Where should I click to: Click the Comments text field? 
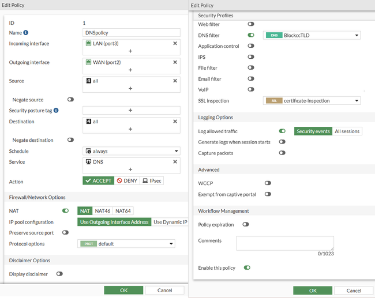point(284,243)
